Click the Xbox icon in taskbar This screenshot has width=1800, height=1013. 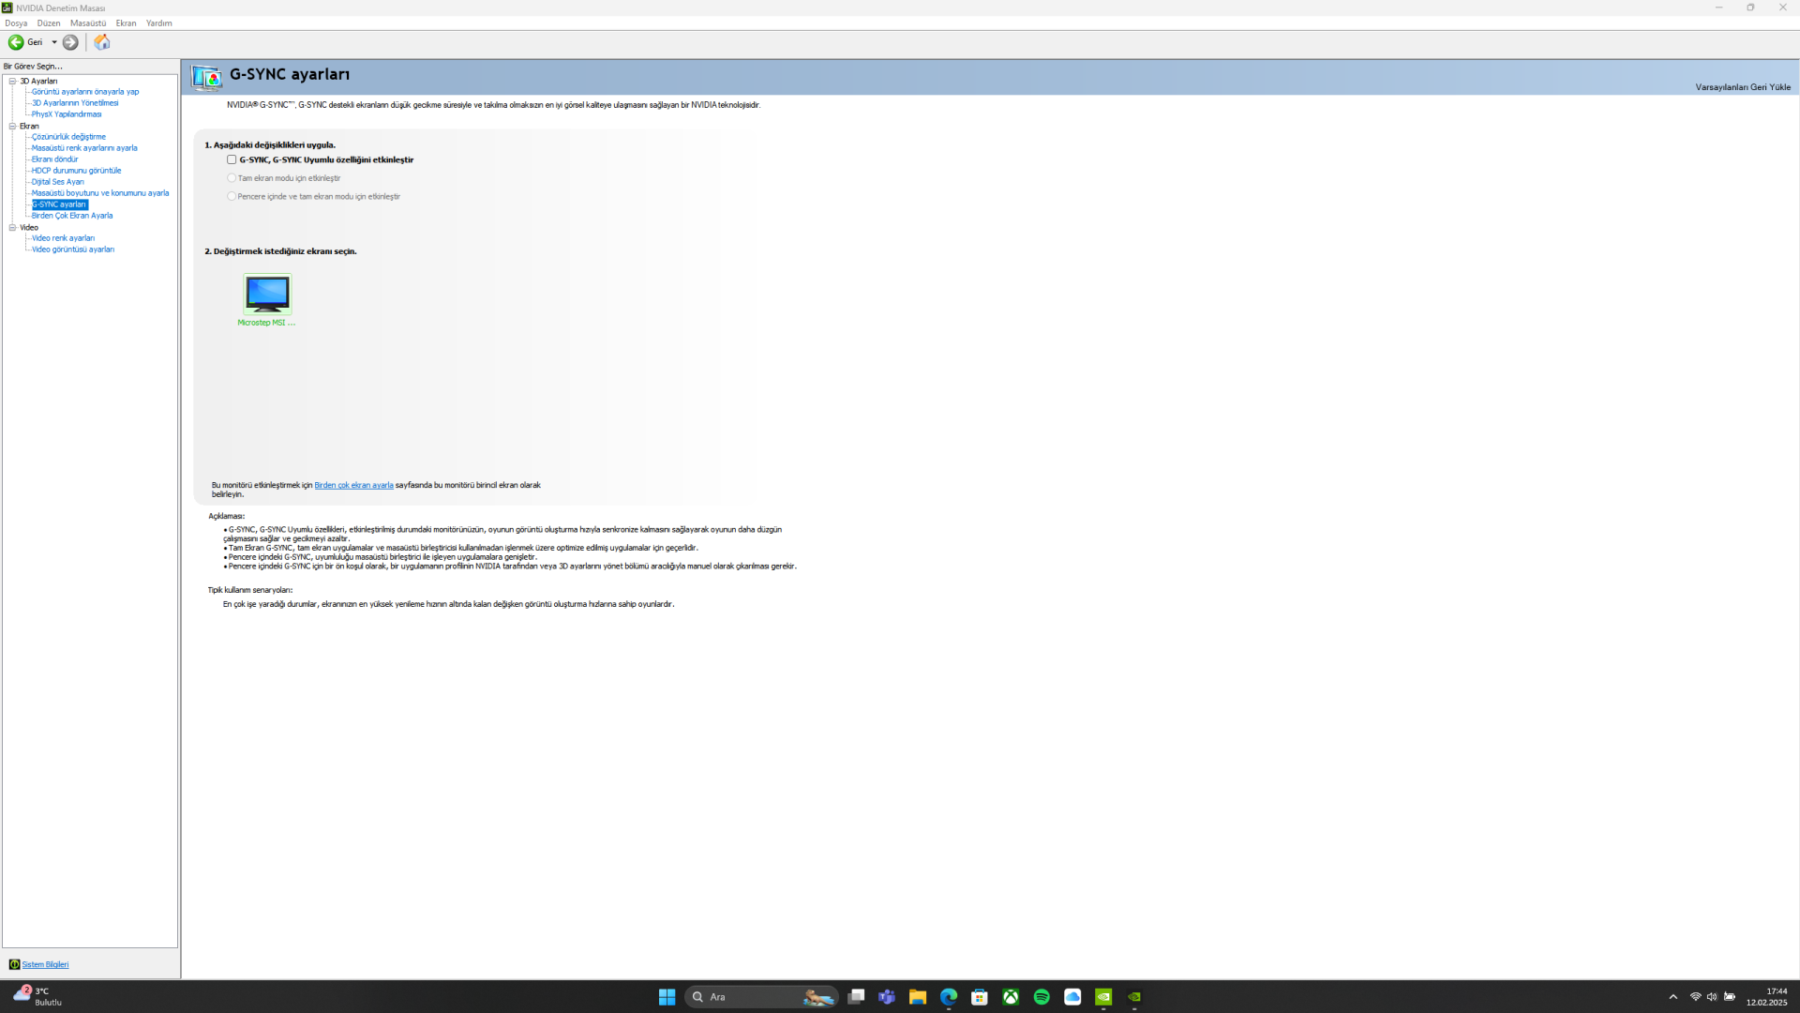click(x=1011, y=997)
